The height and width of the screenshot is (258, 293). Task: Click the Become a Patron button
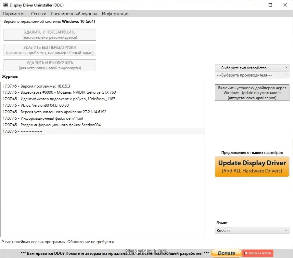(x=258, y=253)
